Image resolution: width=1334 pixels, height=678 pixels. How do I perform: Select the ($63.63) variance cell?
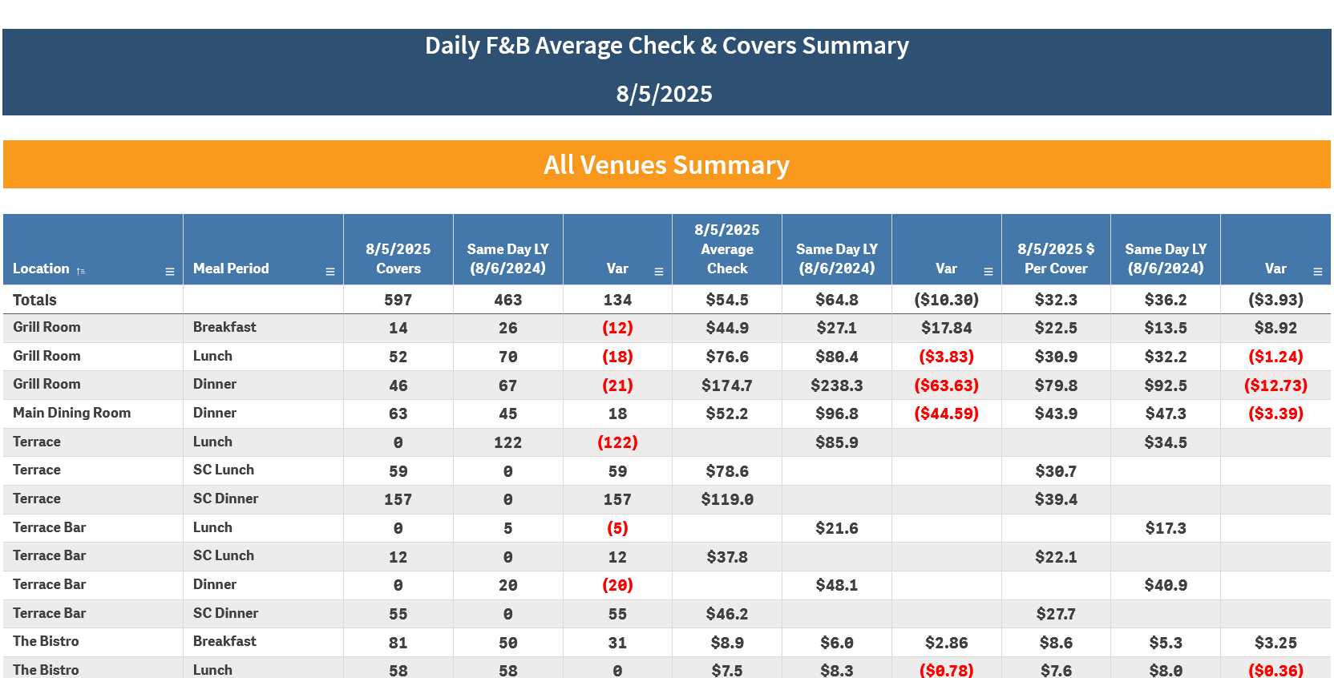[x=947, y=385]
